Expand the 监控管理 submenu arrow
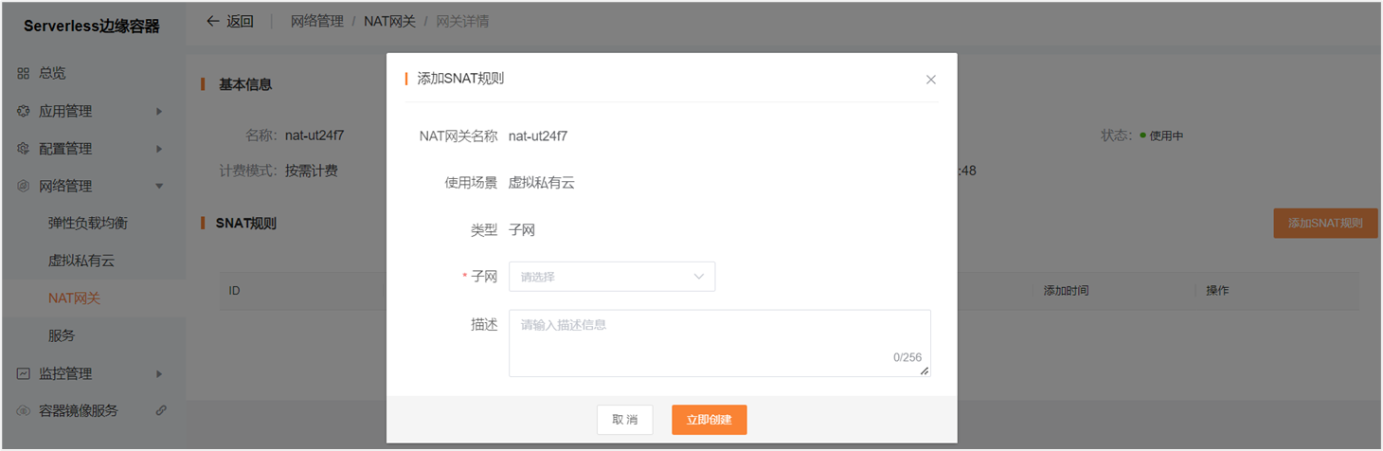1383x451 pixels. pos(159,373)
